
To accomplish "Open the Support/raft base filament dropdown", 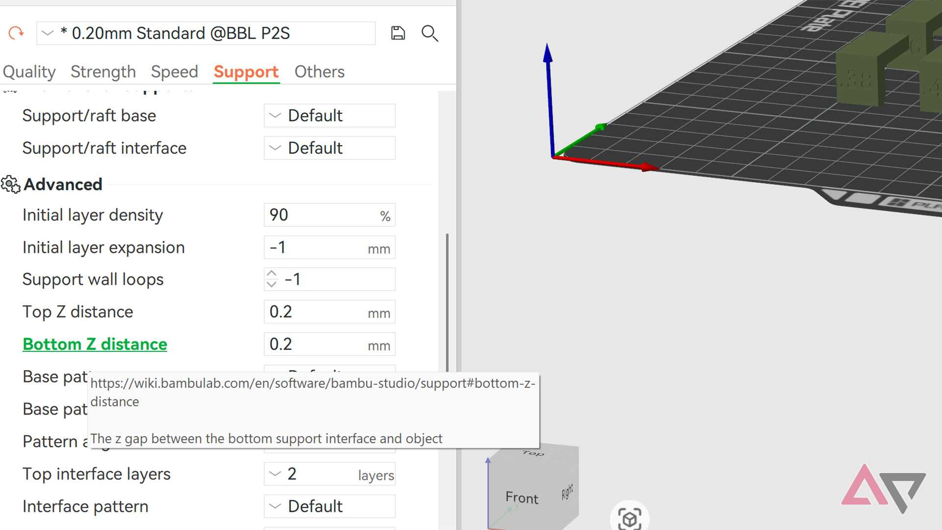I will click(x=330, y=115).
